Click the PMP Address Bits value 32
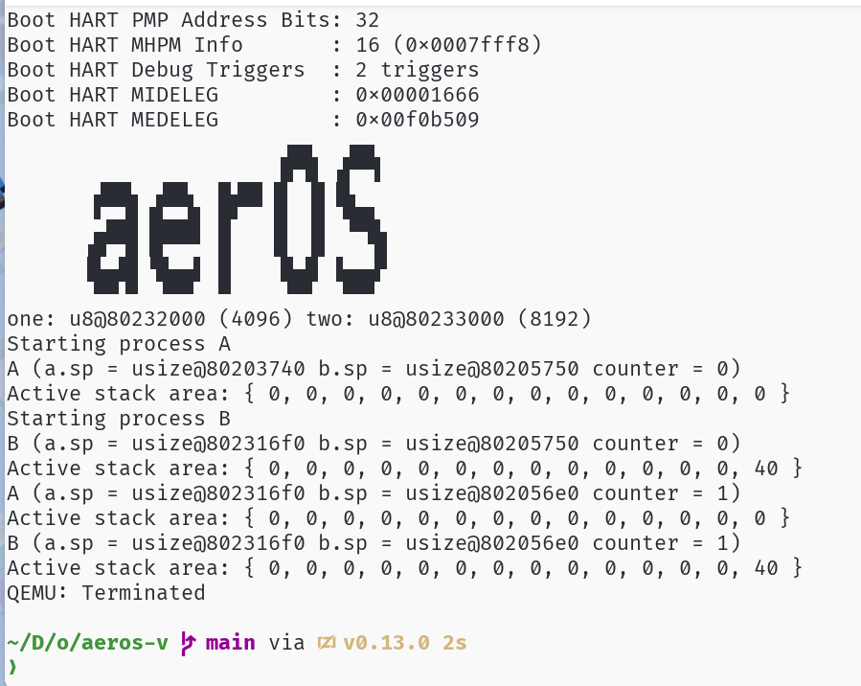 368,20
